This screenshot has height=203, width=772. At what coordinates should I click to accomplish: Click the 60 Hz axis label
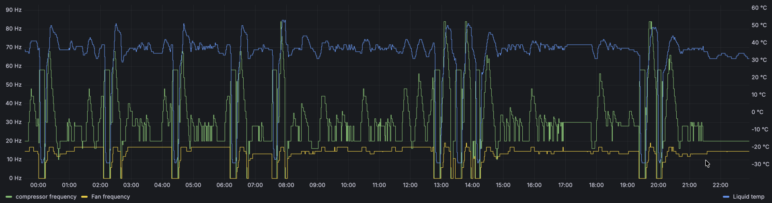(x=14, y=66)
